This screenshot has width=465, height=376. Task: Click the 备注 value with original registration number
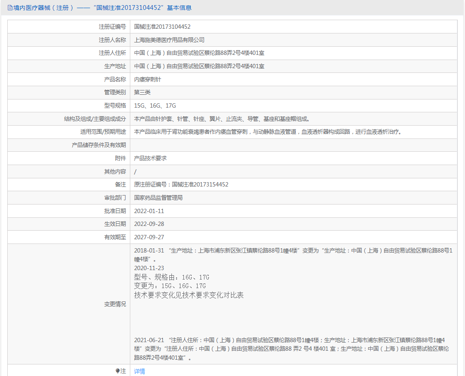[181, 185]
